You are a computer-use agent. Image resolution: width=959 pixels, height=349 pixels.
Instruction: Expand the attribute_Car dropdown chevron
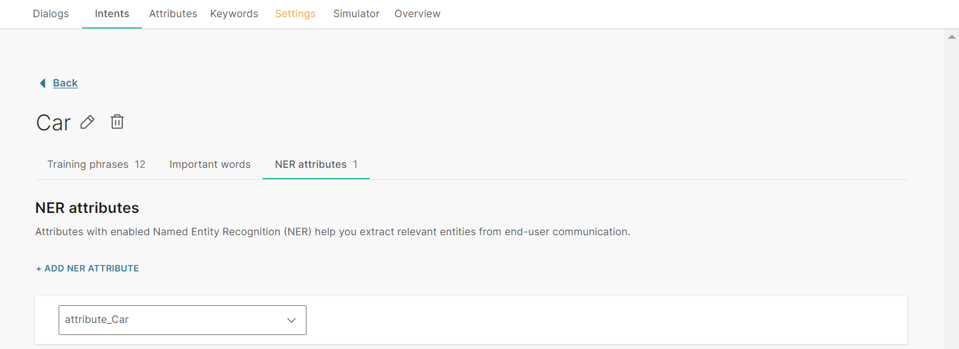(x=292, y=320)
